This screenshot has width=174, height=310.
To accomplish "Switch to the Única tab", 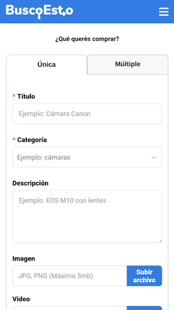I will click(x=47, y=65).
